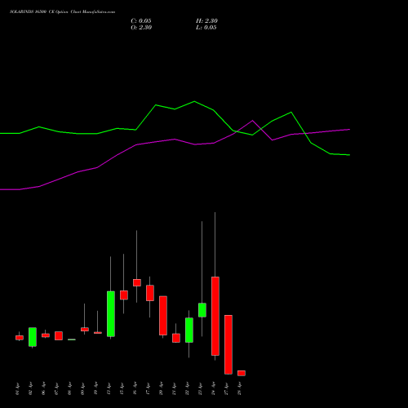Select the small red candle for 28 Apr

(x=242, y=373)
